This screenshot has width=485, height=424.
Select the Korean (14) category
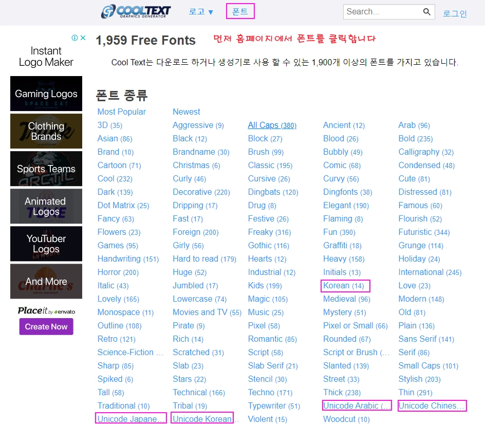[344, 286]
